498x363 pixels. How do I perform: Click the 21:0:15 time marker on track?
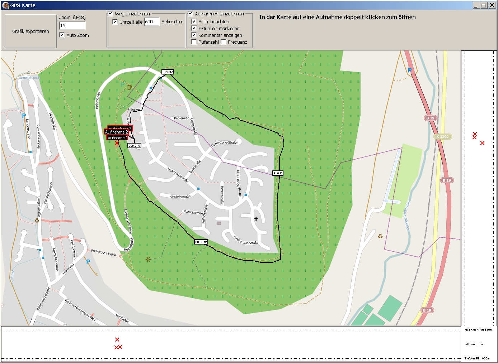(x=278, y=173)
